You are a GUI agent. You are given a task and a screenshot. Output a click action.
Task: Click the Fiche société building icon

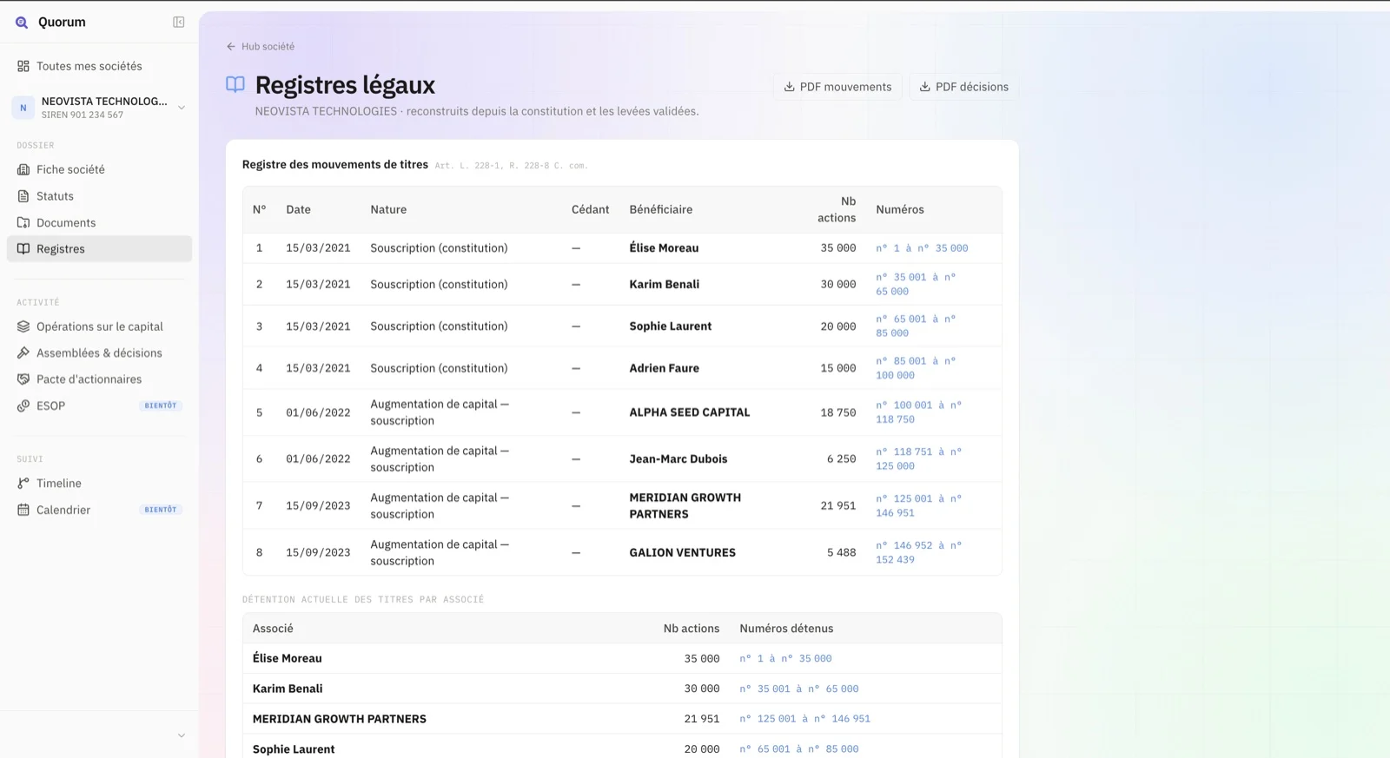coord(23,169)
